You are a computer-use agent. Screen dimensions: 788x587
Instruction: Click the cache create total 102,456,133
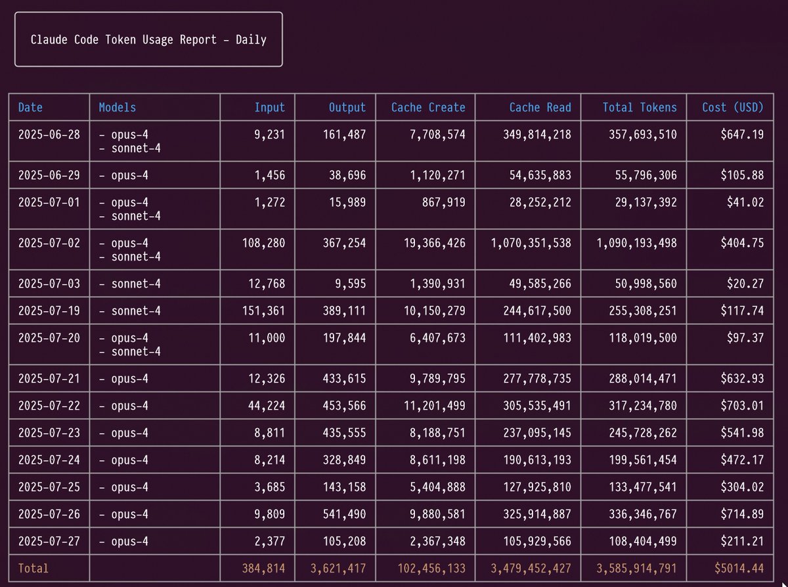pos(431,569)
